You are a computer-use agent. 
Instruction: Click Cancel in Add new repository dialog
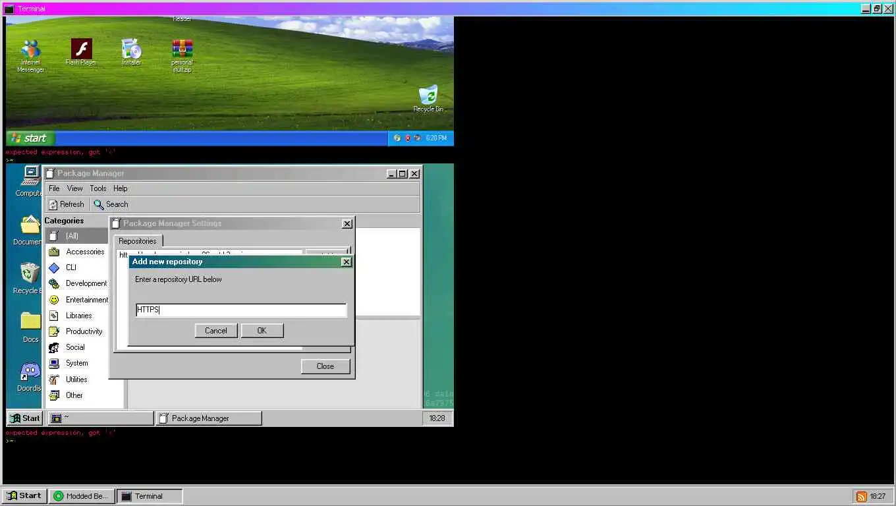(x=216, y=331)
